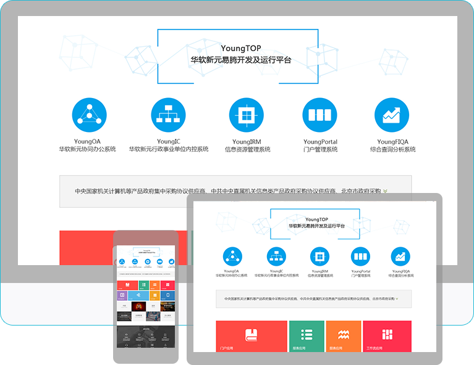Click the pink 工作流应用 tile in tablet preview
The width and height of the screenshot is (474, 365).
point(387,336)
